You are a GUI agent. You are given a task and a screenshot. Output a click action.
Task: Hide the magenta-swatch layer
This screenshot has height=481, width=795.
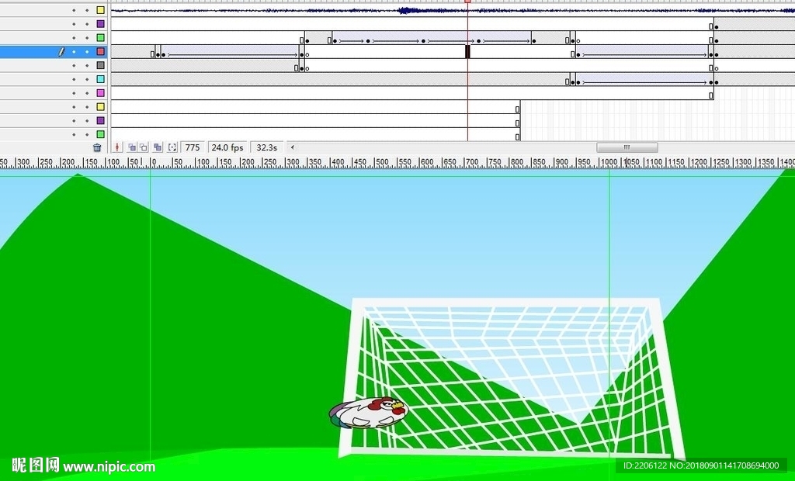coord(74,93)
